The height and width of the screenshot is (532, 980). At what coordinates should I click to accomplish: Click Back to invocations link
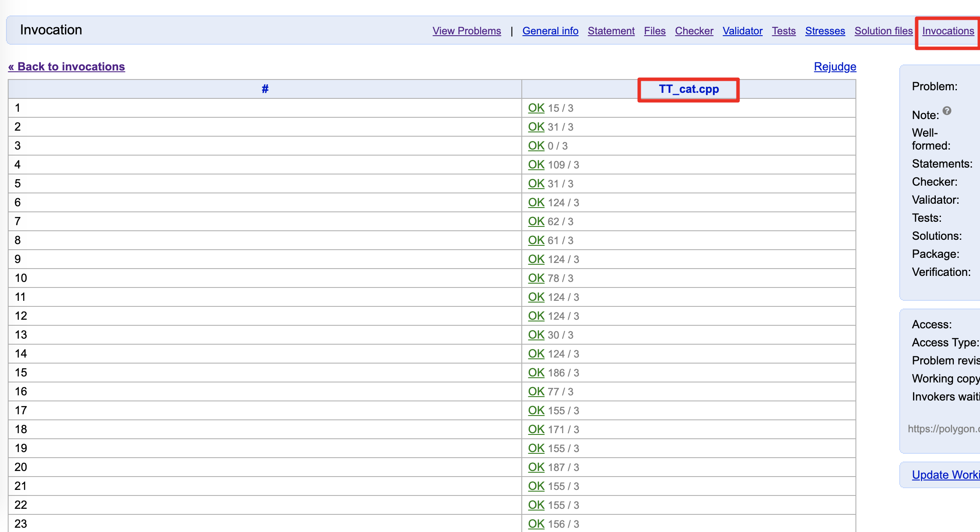click(67, 67)
